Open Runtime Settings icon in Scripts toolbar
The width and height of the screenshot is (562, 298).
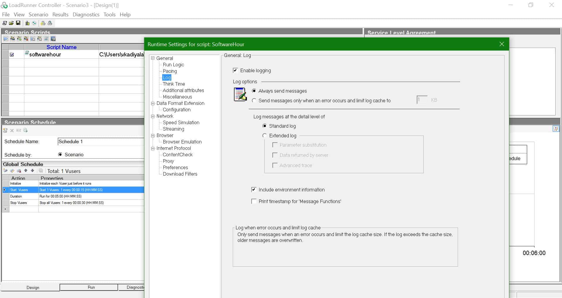point(46,39)
